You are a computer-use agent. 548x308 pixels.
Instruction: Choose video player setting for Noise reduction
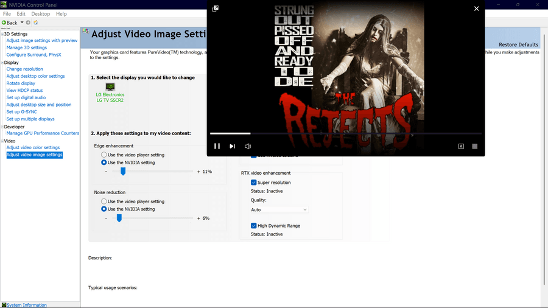(x=104, y=201)
